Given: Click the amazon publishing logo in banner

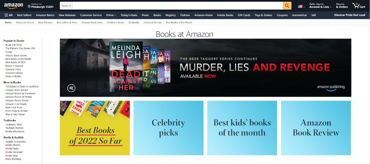Looking at the screenshot, I should coord(331,88).
